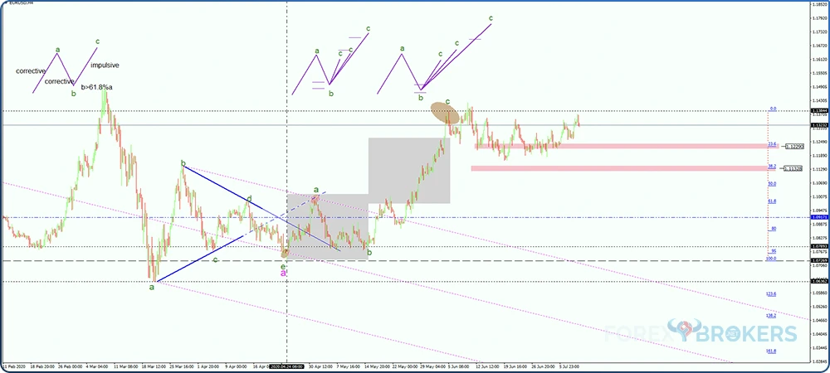Image resolution: width=830 pixels, height=373 pixels.
Task: Select the green 'd' triangle wave label
Action: click(x=248, y=199)
